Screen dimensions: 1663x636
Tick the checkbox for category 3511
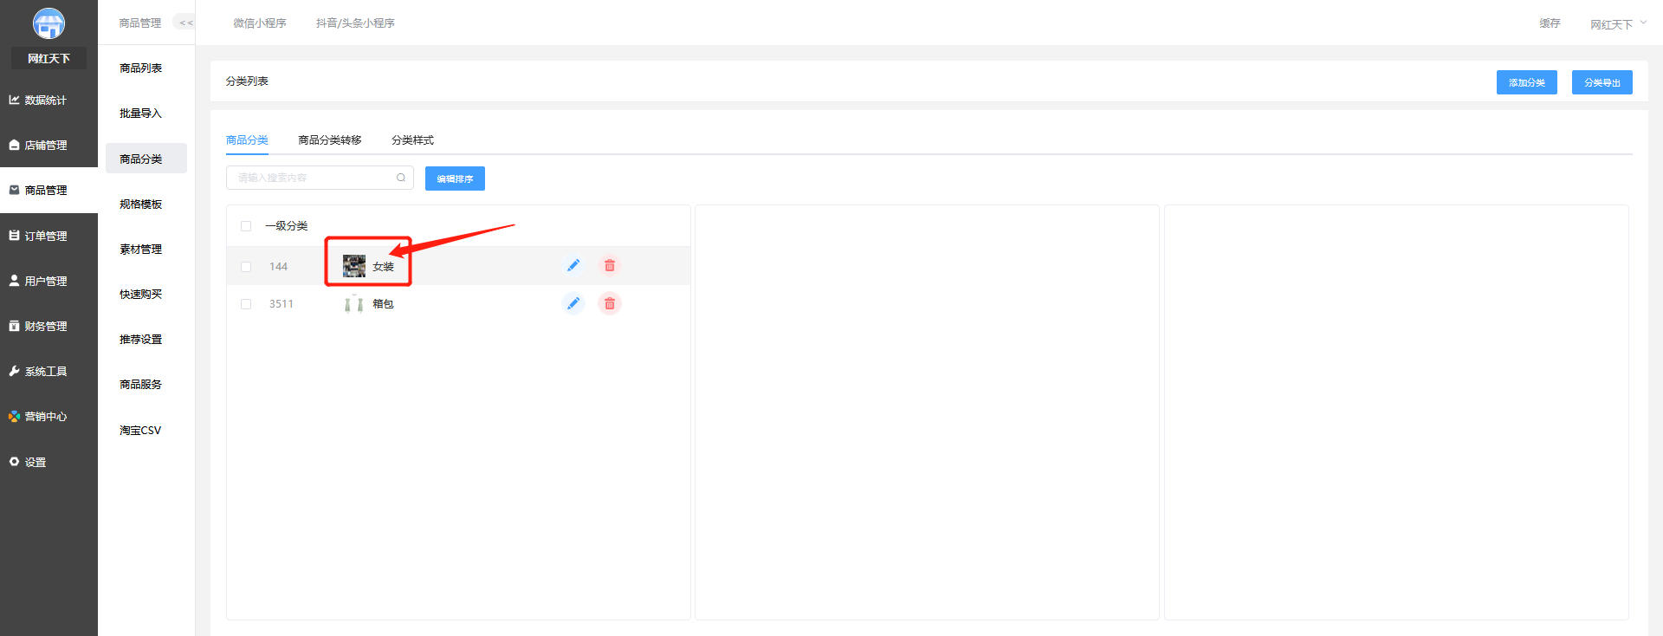(x=246, y=304)
